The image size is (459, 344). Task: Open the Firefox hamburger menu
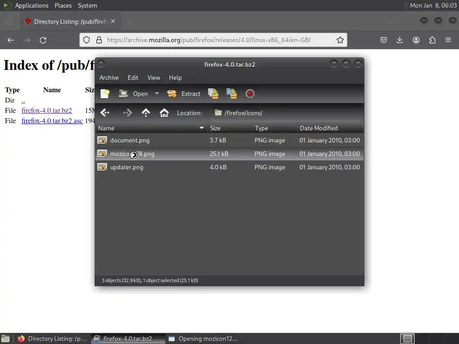448,40
